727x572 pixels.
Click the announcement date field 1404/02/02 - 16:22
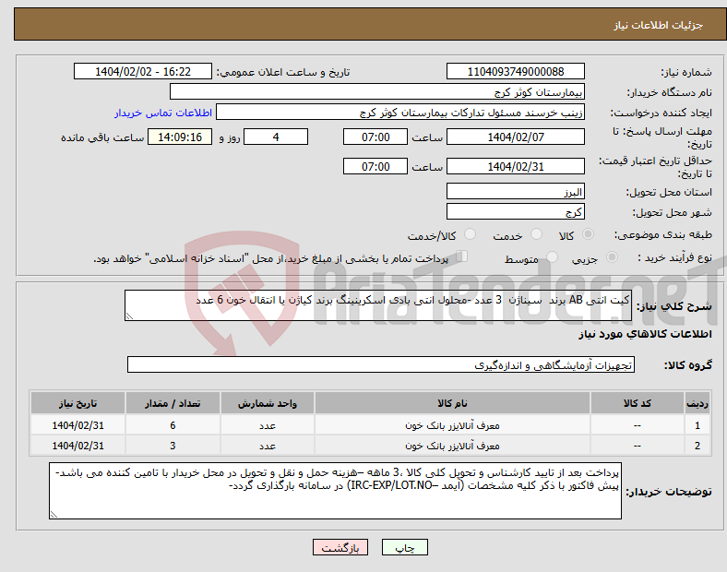[143, 71]
